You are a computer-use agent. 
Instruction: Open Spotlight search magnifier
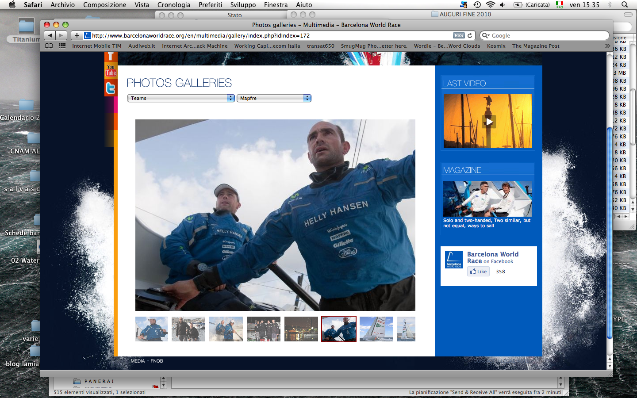[x=625, y=5]
